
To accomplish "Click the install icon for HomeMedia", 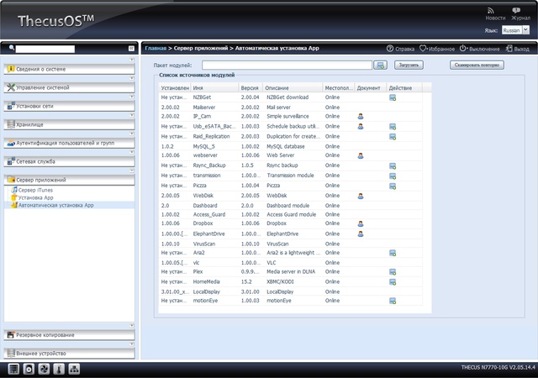I will 393,282.
